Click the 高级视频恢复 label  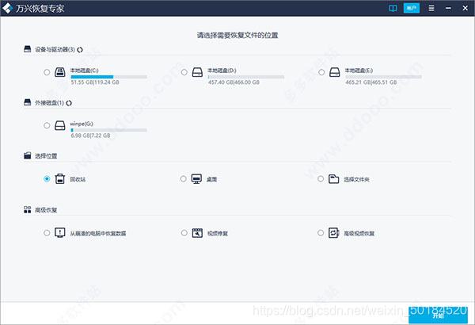coord(359,233)
